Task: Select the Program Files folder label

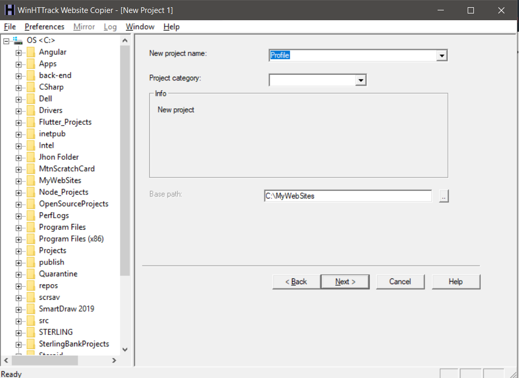Action: click(x=62, y=228)
